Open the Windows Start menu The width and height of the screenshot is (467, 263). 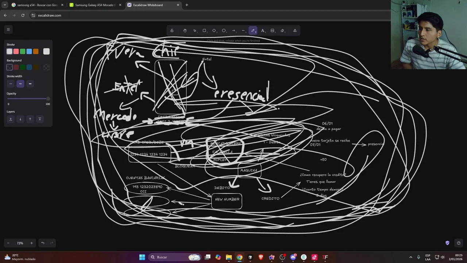[142, 257]
